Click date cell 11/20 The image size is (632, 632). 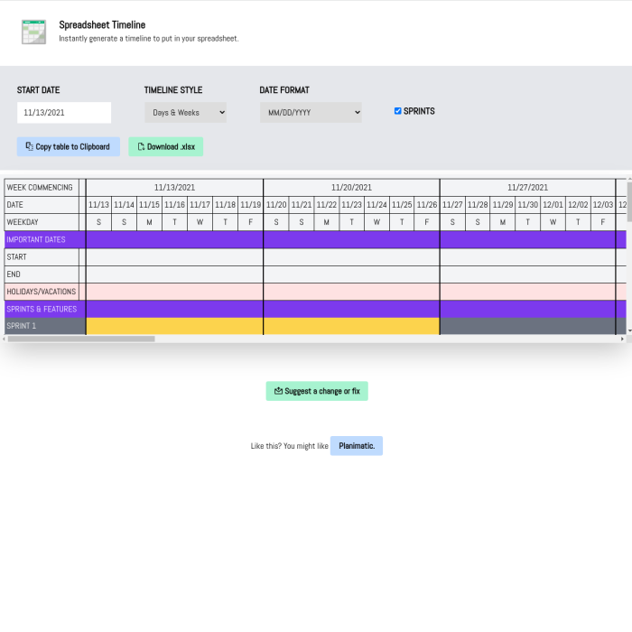point(276,205)
